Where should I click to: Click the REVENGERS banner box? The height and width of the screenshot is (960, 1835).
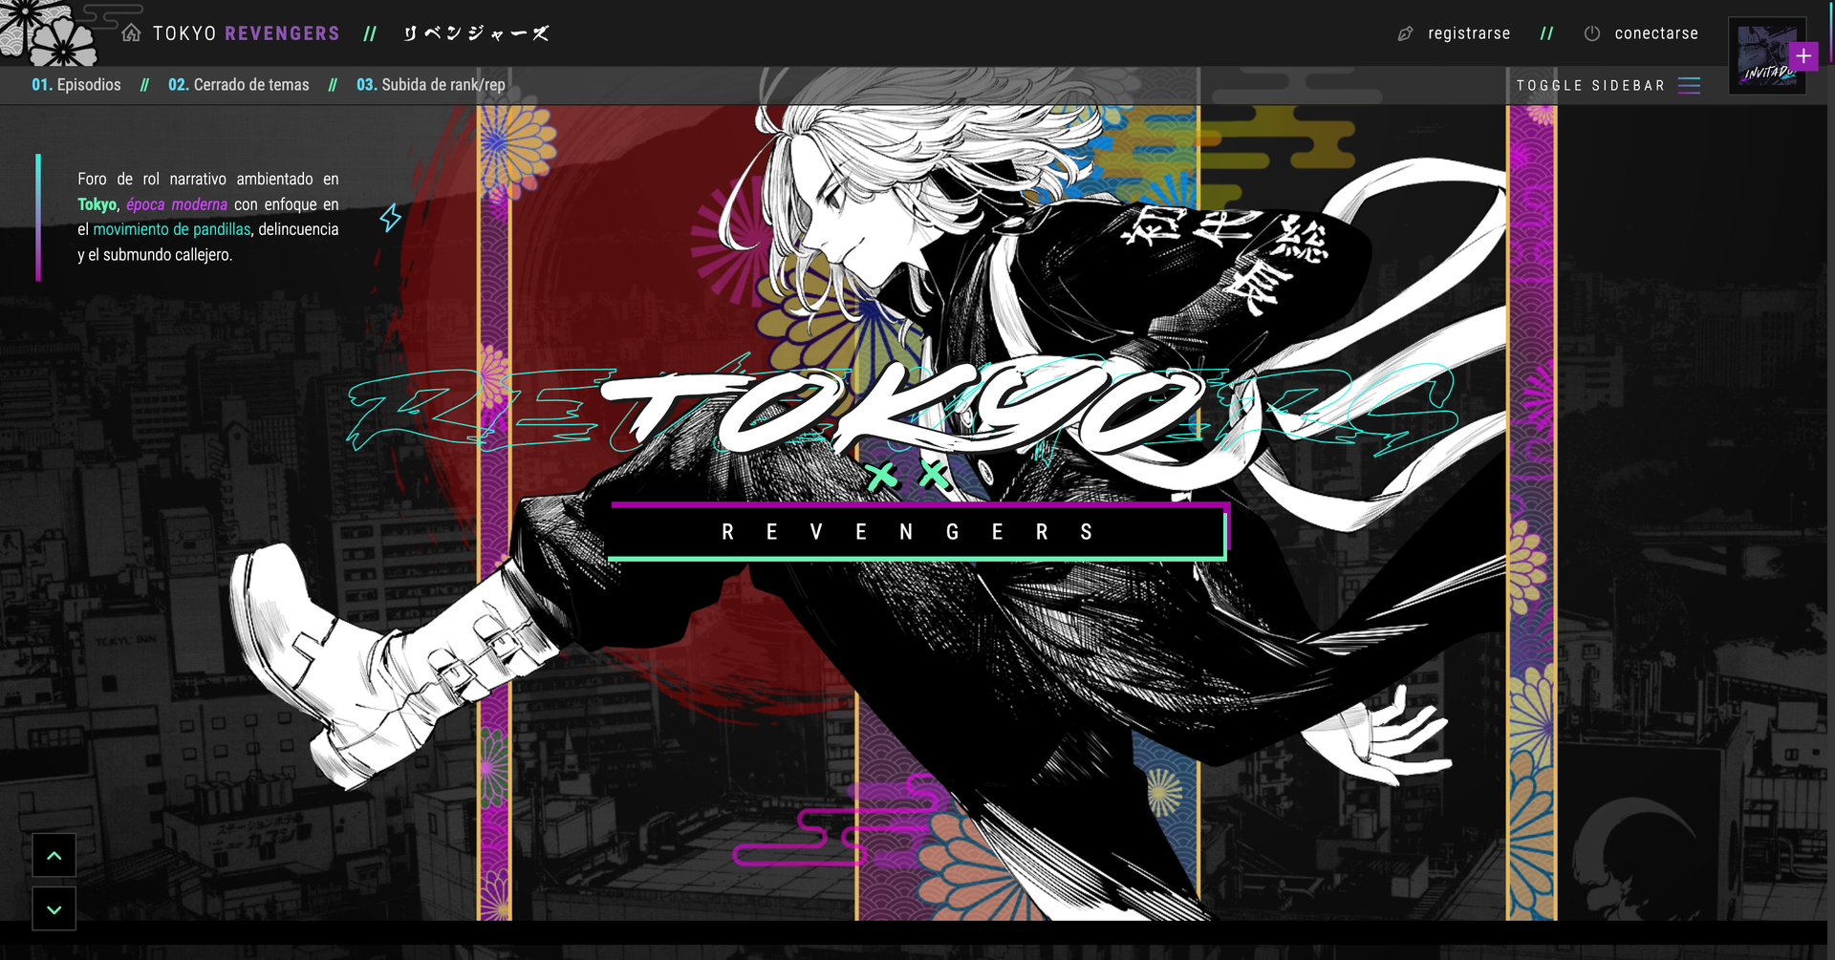pos(918,531)
